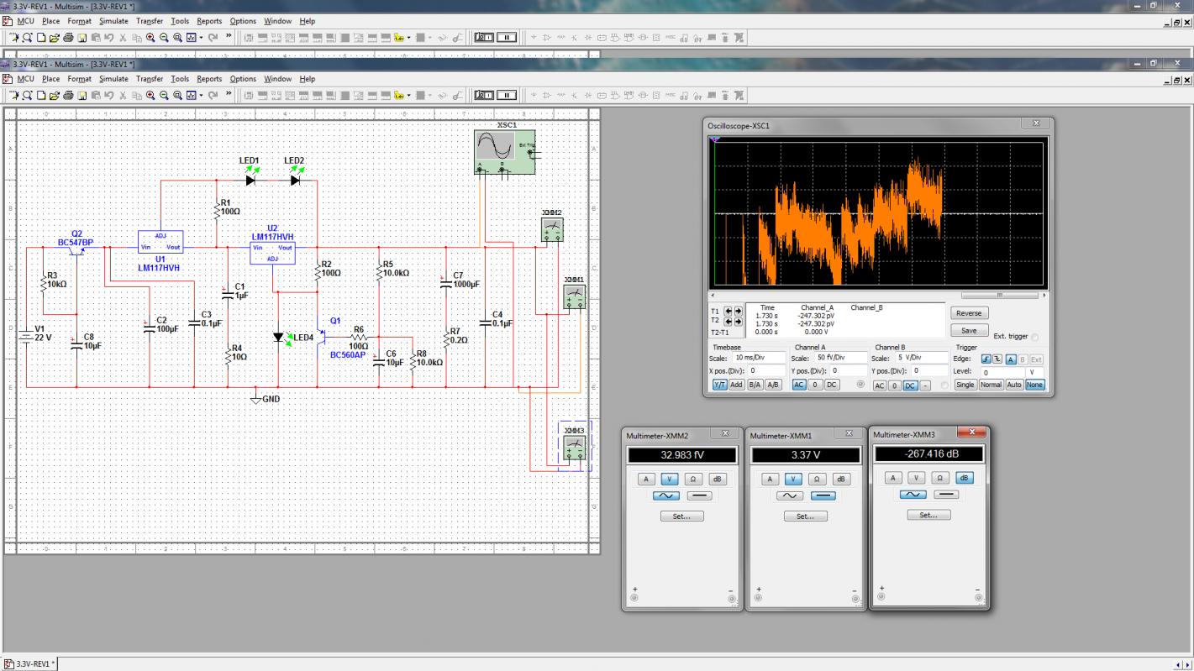Click Save icon in upper Multisim toolbar

82,37
